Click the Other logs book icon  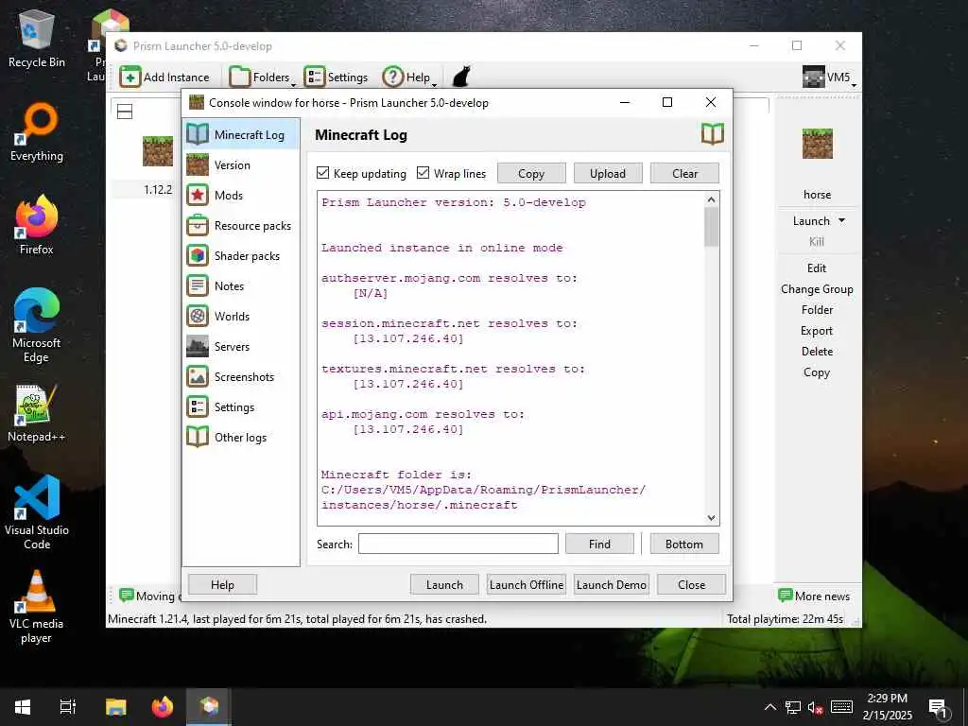[x=198, y=437]
